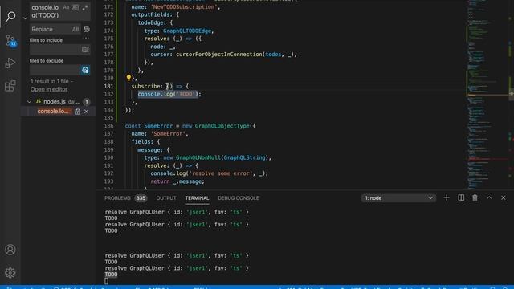The image size is (514, 289).
Task: Open the Run and Debug view
Action: 10,63
